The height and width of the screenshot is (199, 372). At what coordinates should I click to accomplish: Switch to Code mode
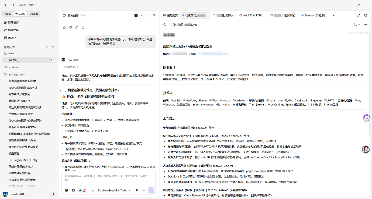click(x=20, y=14)
